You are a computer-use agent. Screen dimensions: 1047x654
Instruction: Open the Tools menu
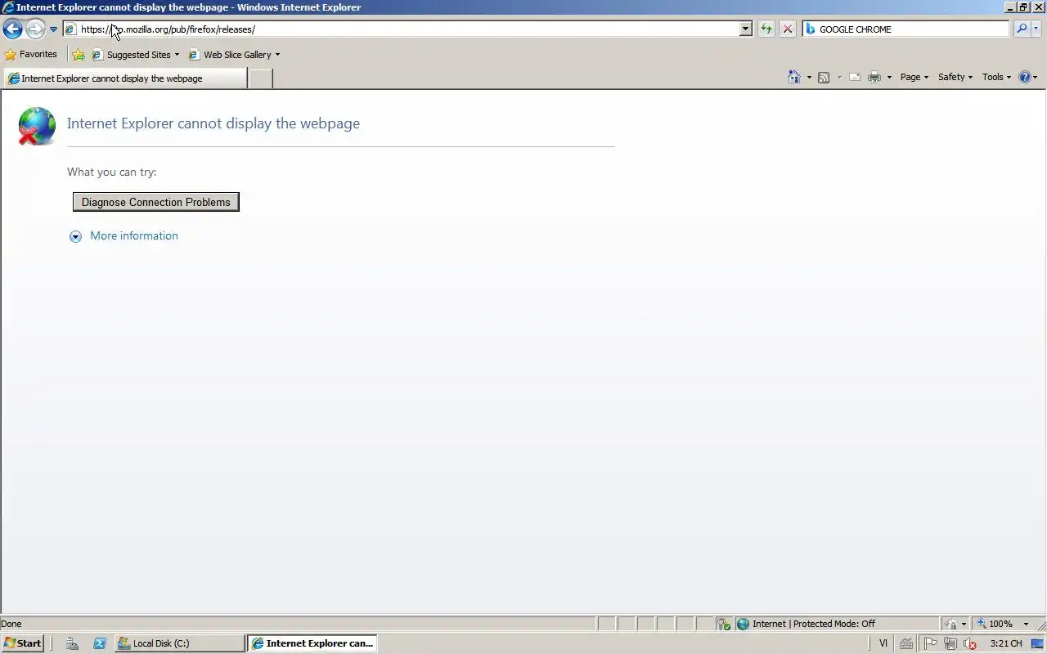click(996, 77)
